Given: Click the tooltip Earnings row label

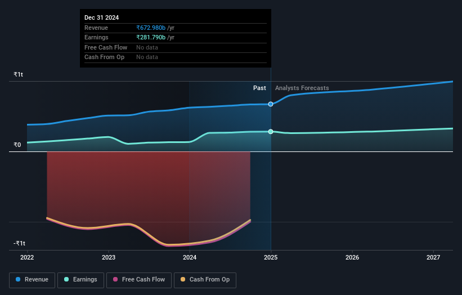Looking at the screenshot, I should click(x=96, y=37).
